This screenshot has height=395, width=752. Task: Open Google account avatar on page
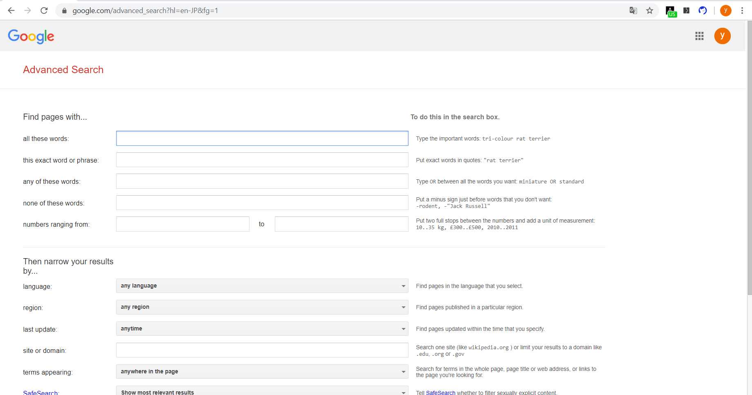722,36
